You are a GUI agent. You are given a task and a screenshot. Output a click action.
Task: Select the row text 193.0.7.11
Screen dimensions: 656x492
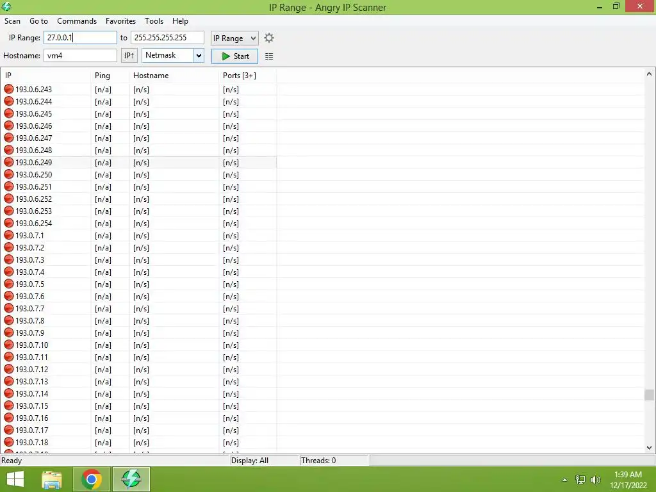tap(32, 357)
